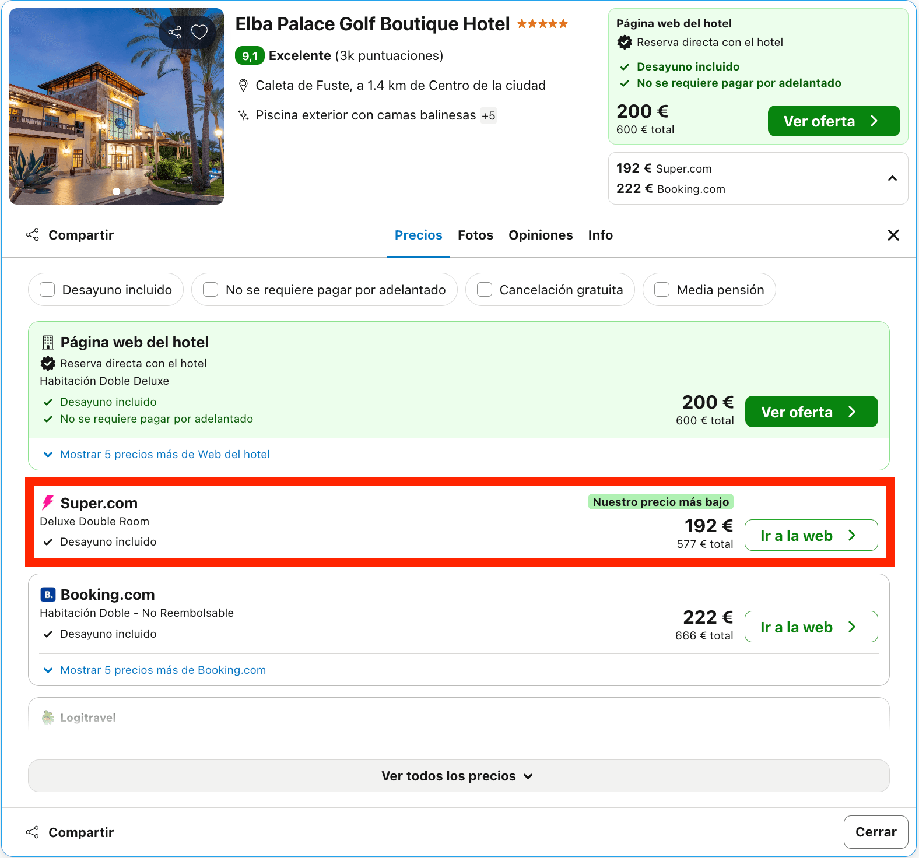
Task: Click the building icon beside Página web del hotel
Action: (x=48, y=342)
